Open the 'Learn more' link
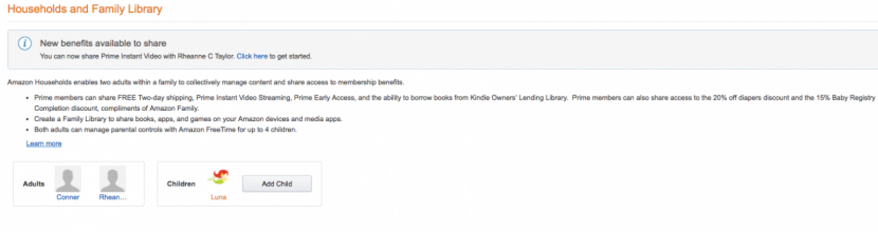The image size is (878, 232). 44,143
